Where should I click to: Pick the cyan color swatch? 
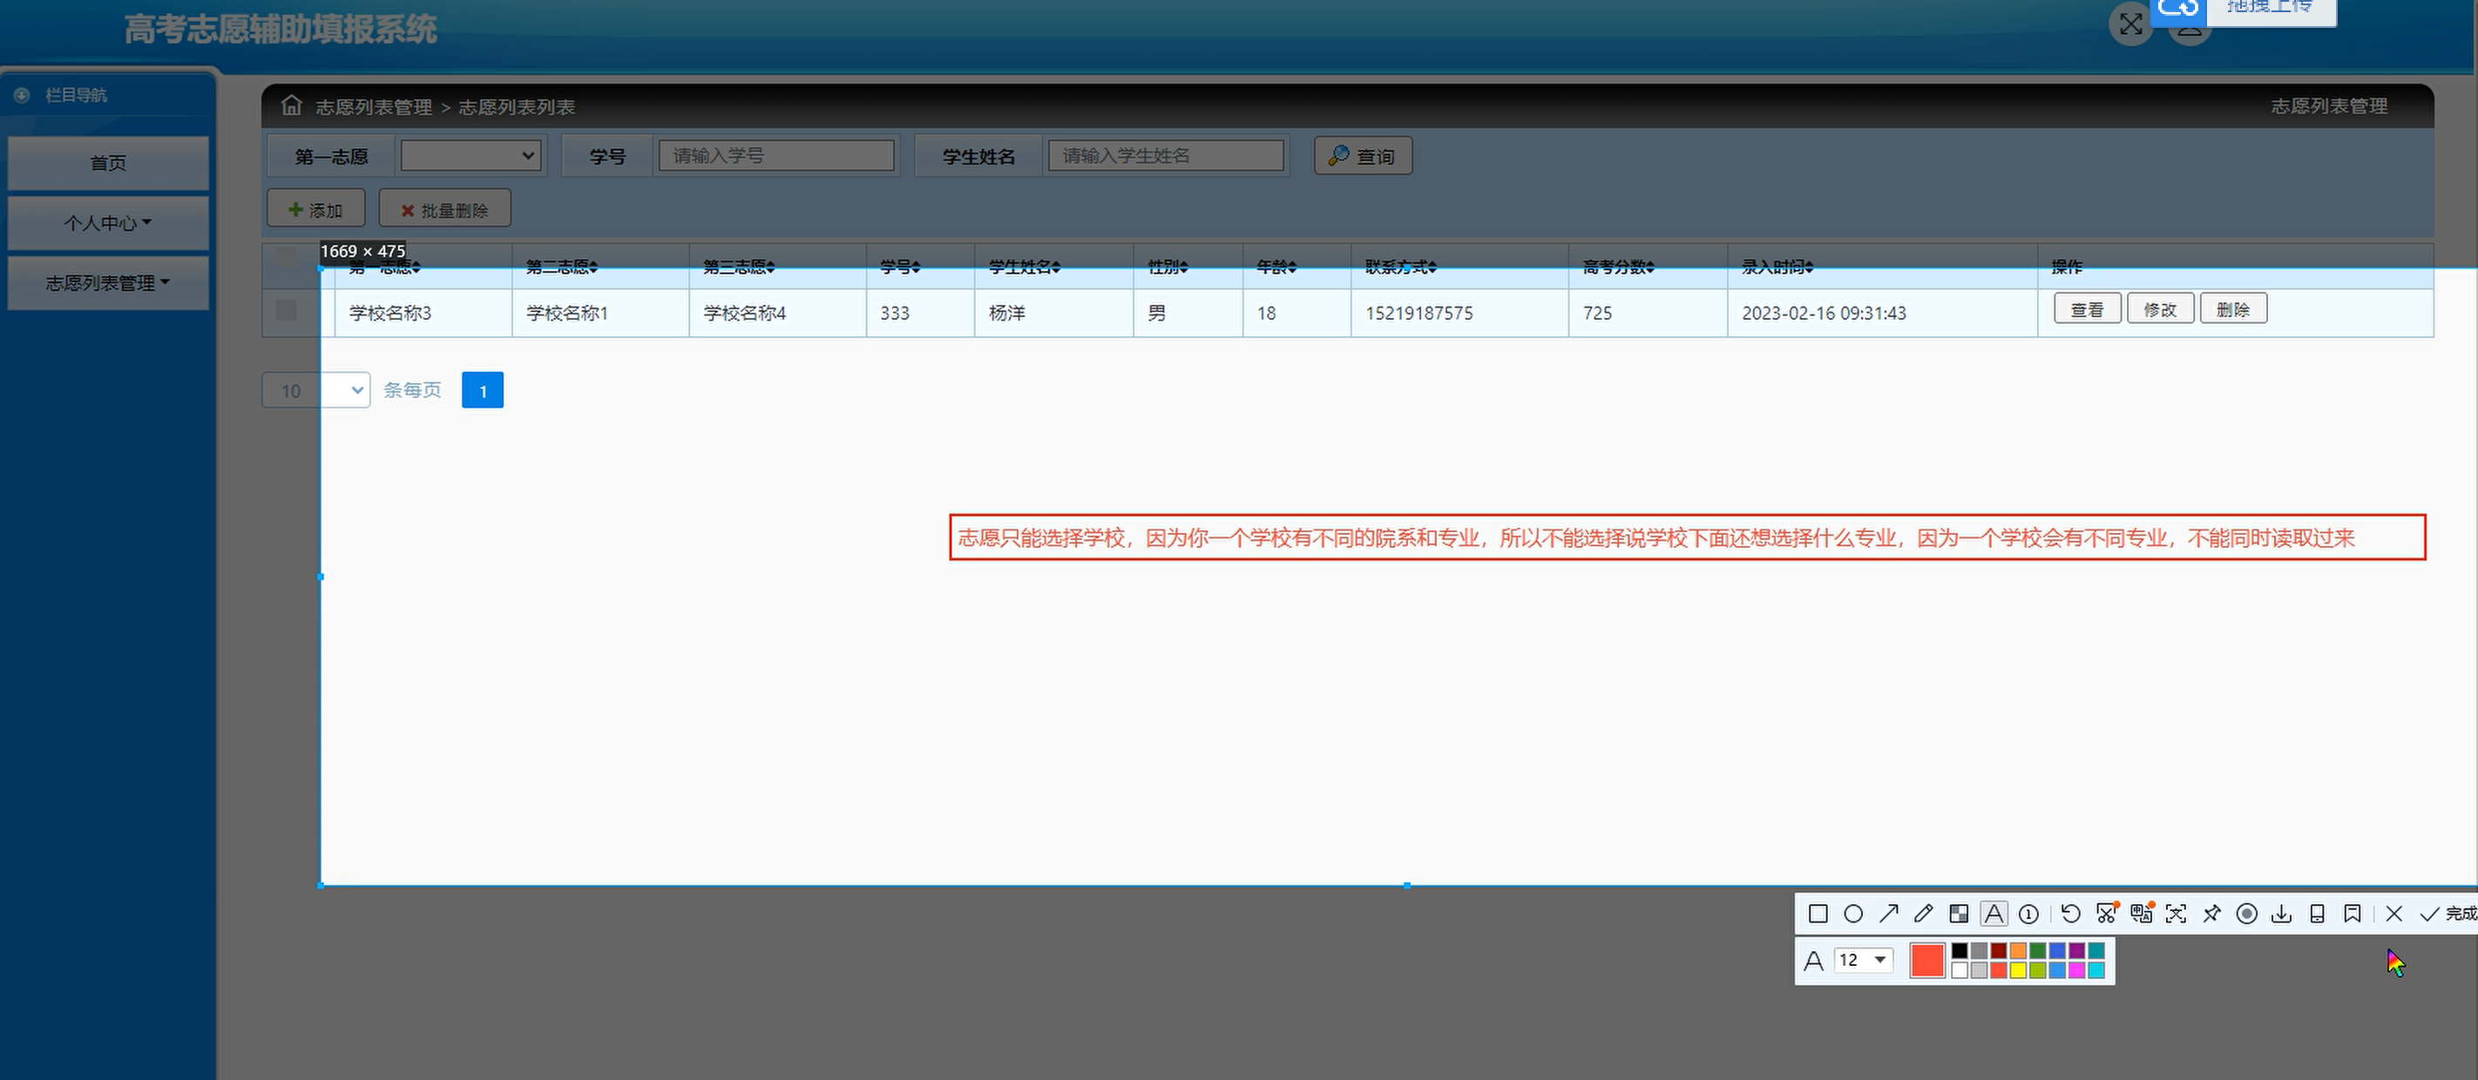[x=2096, y=970]
